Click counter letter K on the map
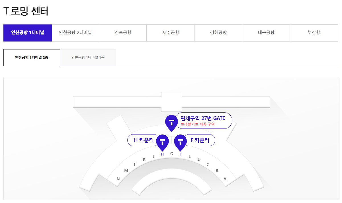Viewport: 342px width, 203px height. click(144, 159)
